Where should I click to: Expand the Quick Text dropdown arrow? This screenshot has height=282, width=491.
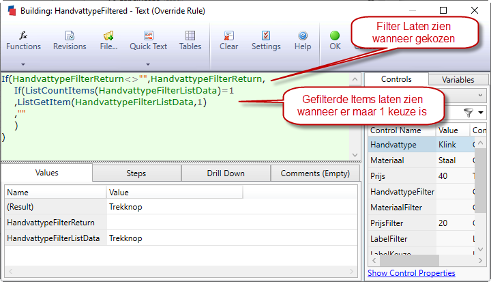pos(148,64)
